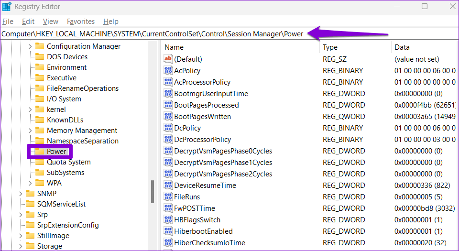459x251 pixels.
Task: Click the tree pane vertical scrollbar thumb
Action: point(153,192)
